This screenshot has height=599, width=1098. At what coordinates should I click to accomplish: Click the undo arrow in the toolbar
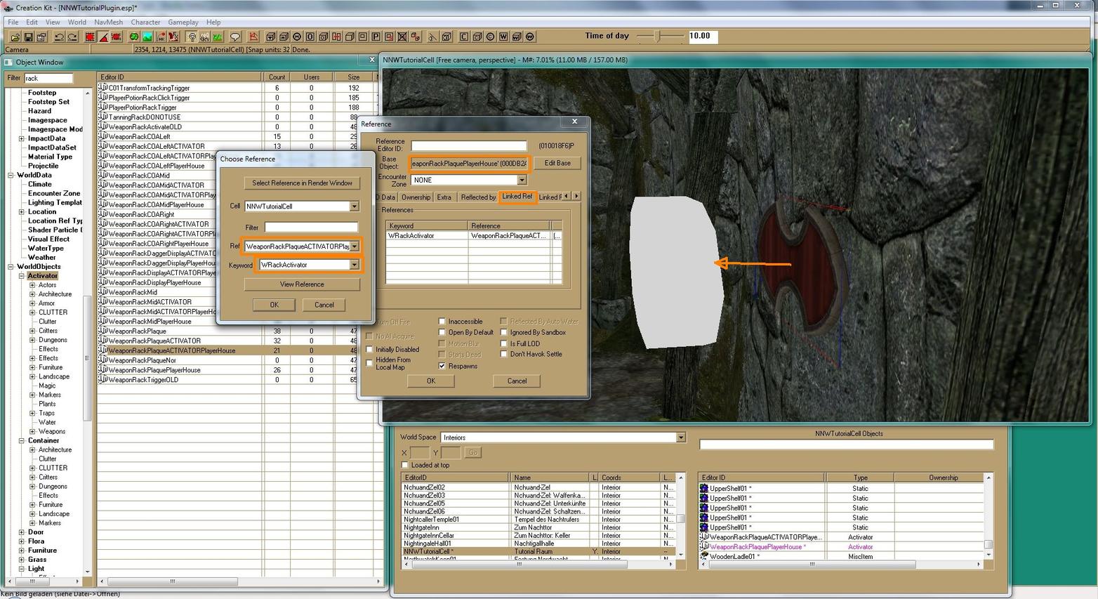pos(59,37)
